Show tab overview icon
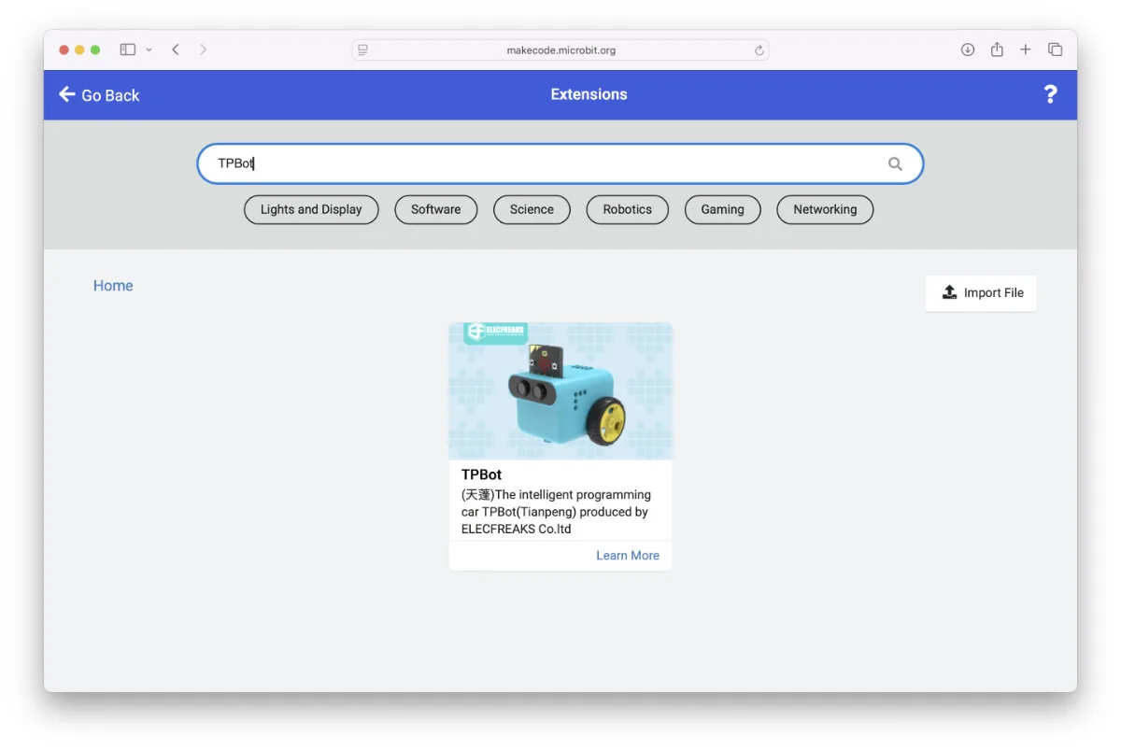This screenshot has width=1121, height=750. [x=1055, y=50]
